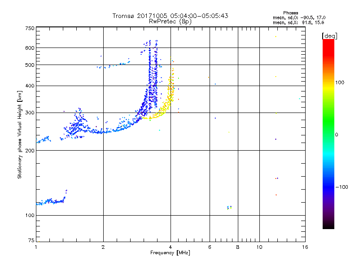The width and height of the screenshot is (359, 269).
Task: Click the 'Frequency [MHz]' axis label
Action: (170, 253)
